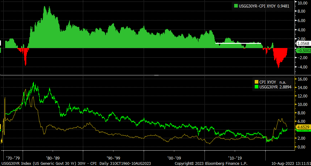Click the green -0.5002 value tag
This screenshot has height=166, width=311.
pos(303,51)
